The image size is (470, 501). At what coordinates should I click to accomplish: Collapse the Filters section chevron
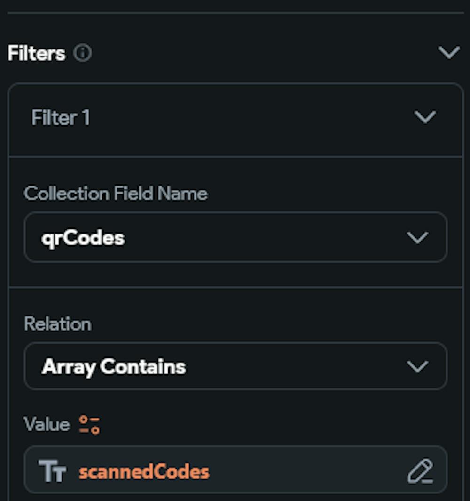[448, 52]
